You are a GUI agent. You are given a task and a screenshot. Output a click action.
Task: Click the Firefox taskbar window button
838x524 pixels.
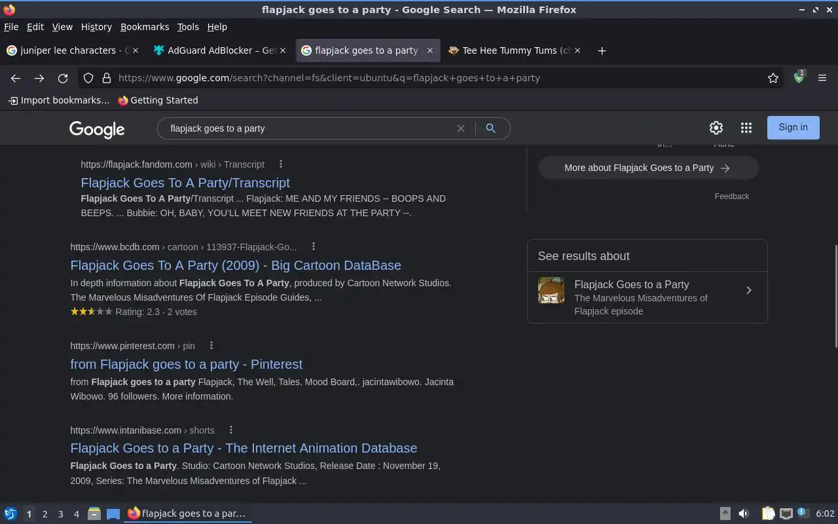pyautogui.click(x=188, y=514)
